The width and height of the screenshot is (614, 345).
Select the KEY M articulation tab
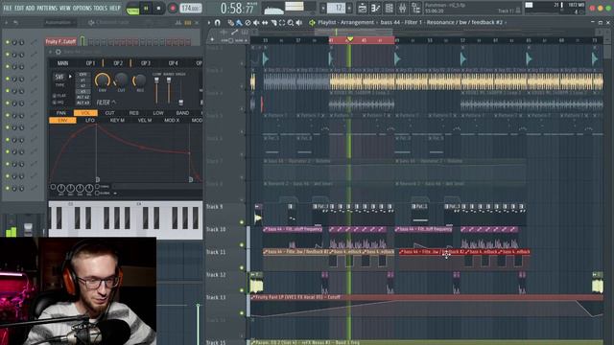[117, 120]
